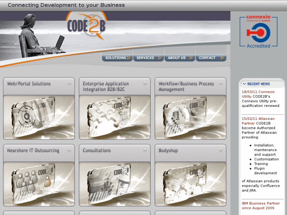Click the round dot on Enterprise Application Integration card
287x215 pixels.
(145, 84)
